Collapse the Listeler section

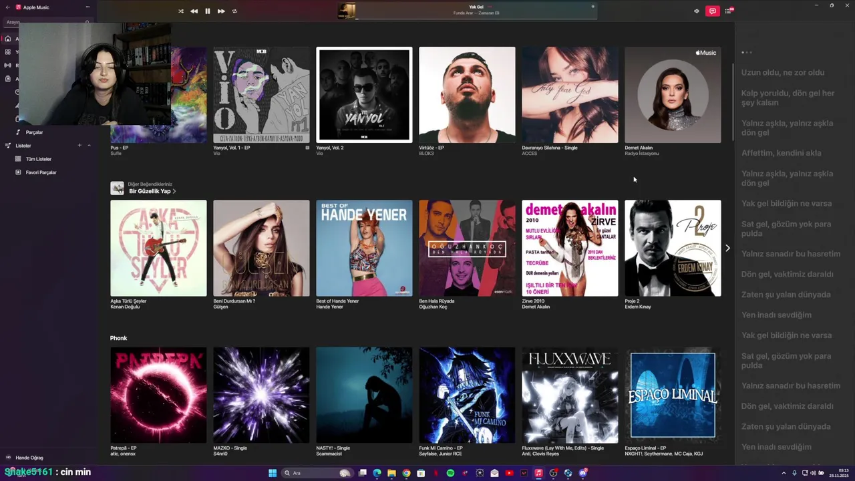coord(89,146)
